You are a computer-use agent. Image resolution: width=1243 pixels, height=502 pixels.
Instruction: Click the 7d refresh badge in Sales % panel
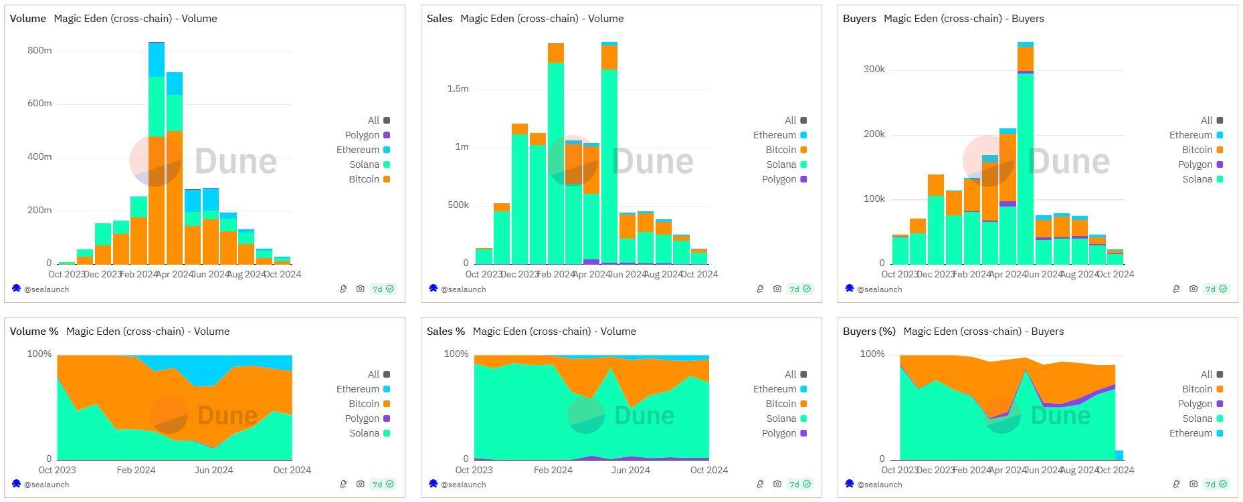coord(800,484)
